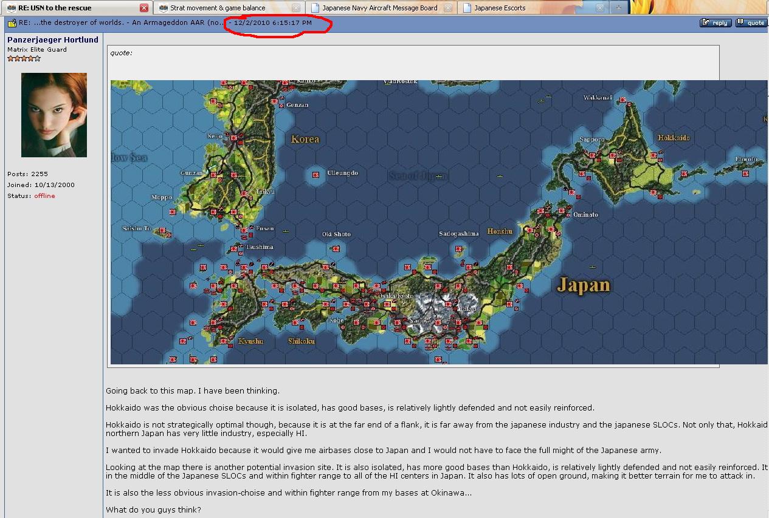Click the page icon of the 'Japanese Navy Aircraft' tab
This screenshot has height=518, width=769.
coord(315,8)
